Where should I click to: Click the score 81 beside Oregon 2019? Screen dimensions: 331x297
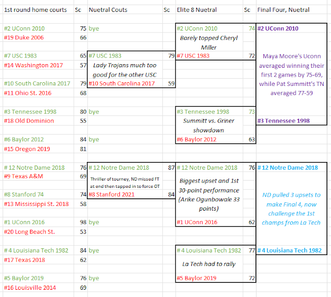81,149
